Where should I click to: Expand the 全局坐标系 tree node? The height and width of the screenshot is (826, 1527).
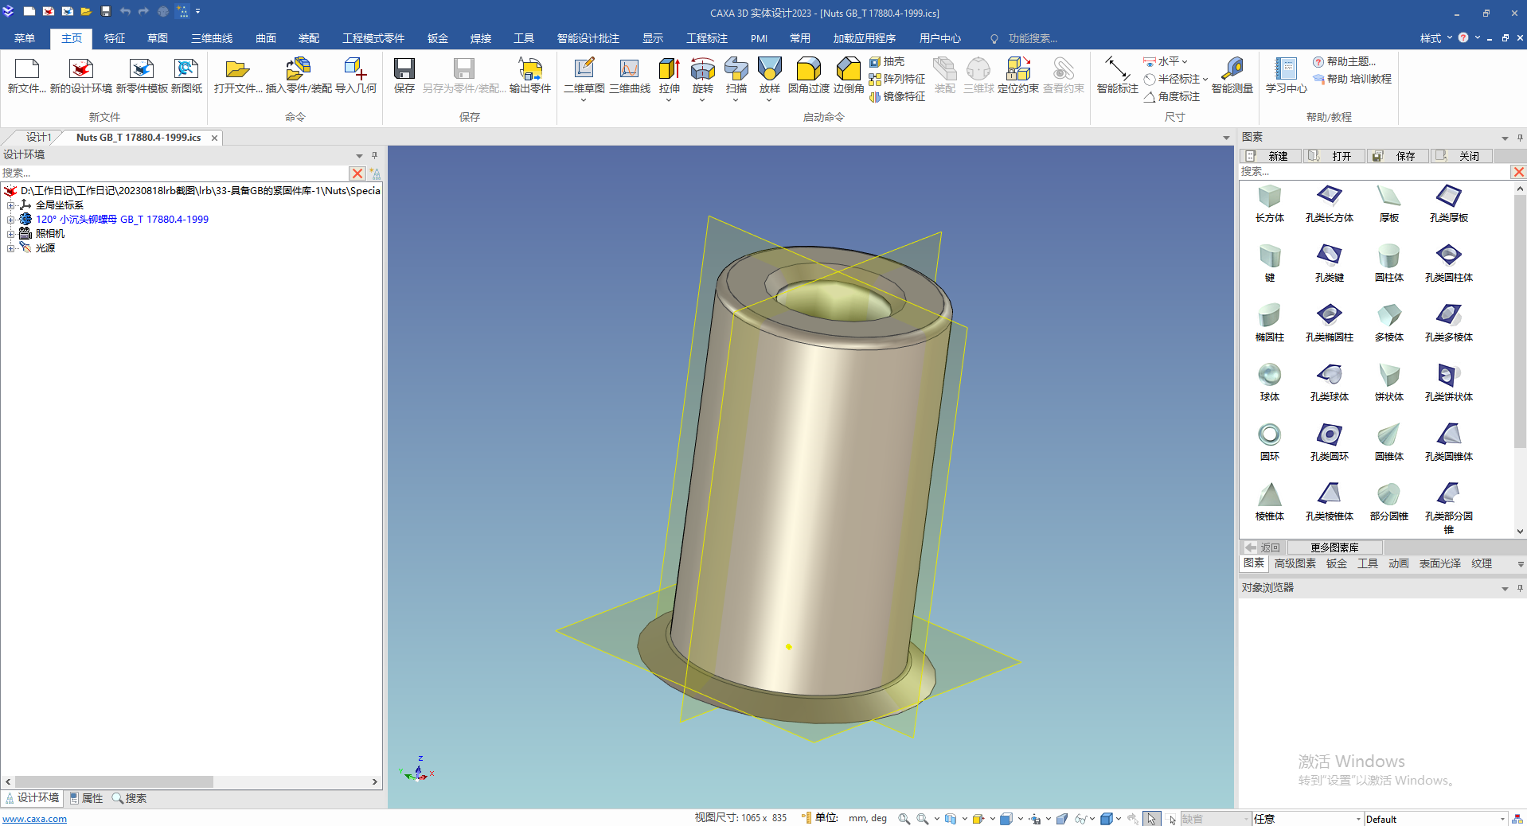(x=10, y=205)
